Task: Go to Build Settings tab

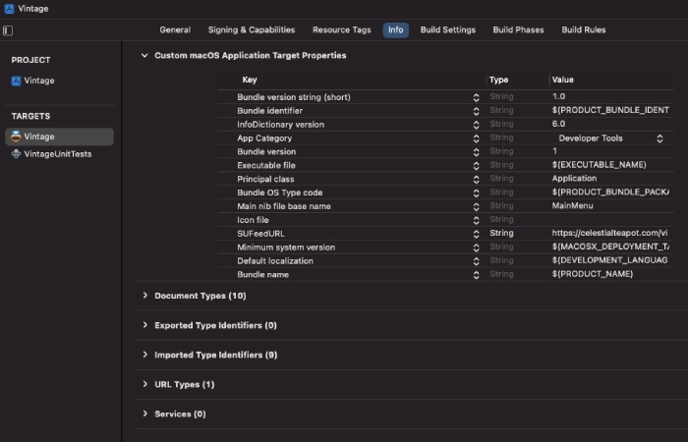Action: coord(448,29)
